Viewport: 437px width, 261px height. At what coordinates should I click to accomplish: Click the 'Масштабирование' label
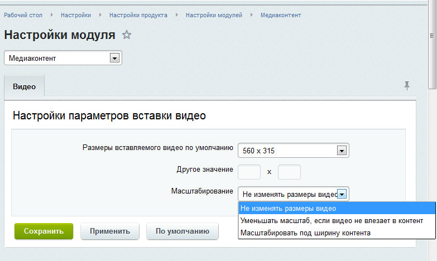click(202, 191)
